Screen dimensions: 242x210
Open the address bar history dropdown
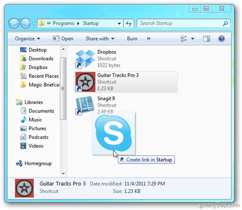[x=119, y=24]
